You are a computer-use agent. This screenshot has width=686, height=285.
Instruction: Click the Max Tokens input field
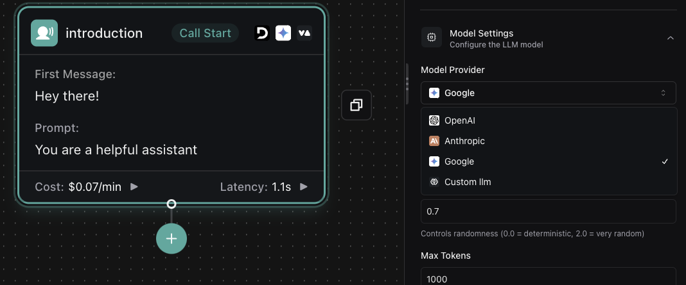[x=548, y=277]
